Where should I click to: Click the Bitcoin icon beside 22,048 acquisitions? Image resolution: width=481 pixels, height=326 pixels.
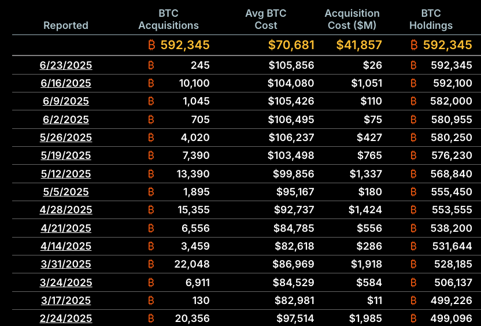click(x=151, y=264)
